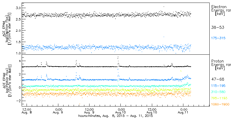Click the 0:00 Aug.10 time axis label
Image resolution: width=231 pixels, height=118 pixels.
[121, 111]
